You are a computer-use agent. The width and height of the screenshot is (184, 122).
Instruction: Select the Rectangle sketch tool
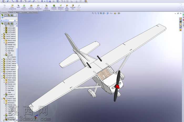[x=17, y=1]
